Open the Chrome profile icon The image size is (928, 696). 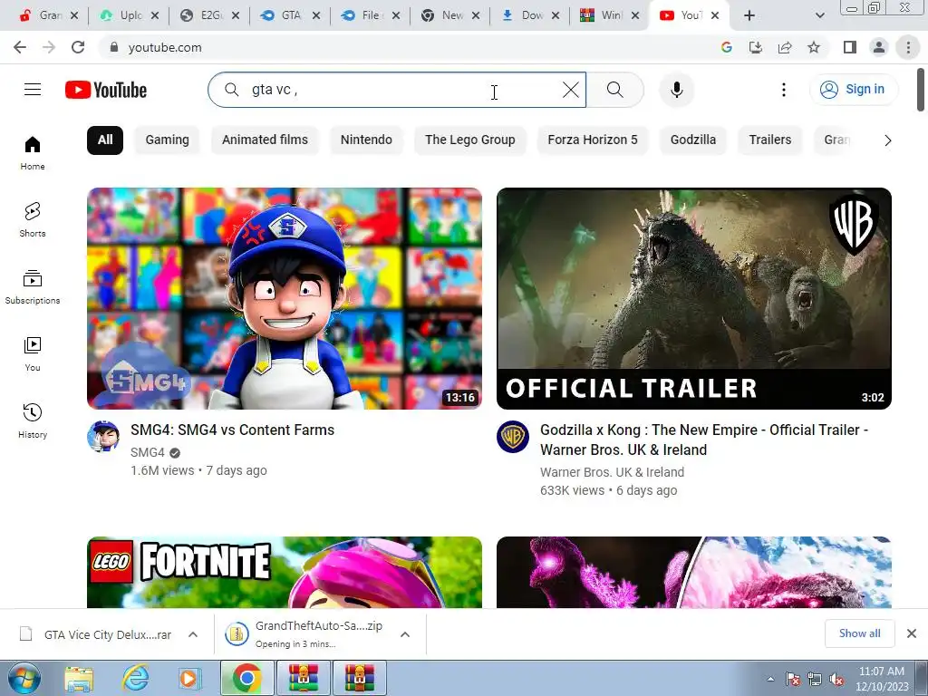[x=879, y=47]
